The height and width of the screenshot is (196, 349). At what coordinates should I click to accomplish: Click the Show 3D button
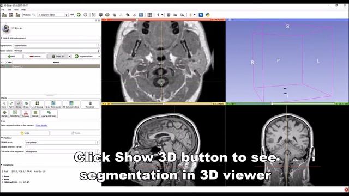point(58,57)
